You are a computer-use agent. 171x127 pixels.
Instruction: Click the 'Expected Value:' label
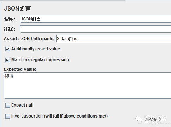tap(20, 69)
